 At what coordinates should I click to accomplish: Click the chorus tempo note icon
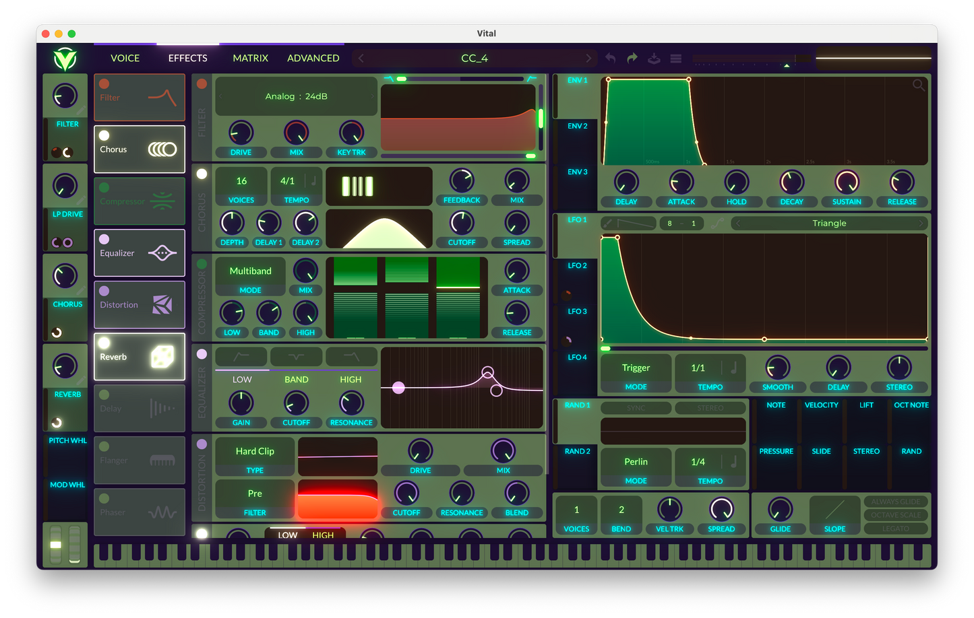point(313,181)
